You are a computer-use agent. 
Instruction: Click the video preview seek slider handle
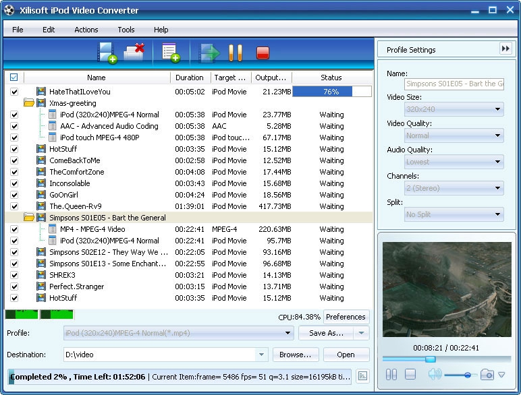coord(430,359)
